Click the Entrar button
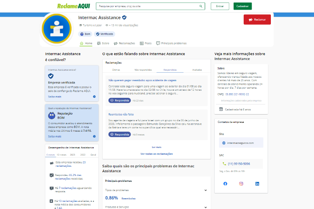The height and width of the screenshot is (209, 314). [x=220, y=6]
